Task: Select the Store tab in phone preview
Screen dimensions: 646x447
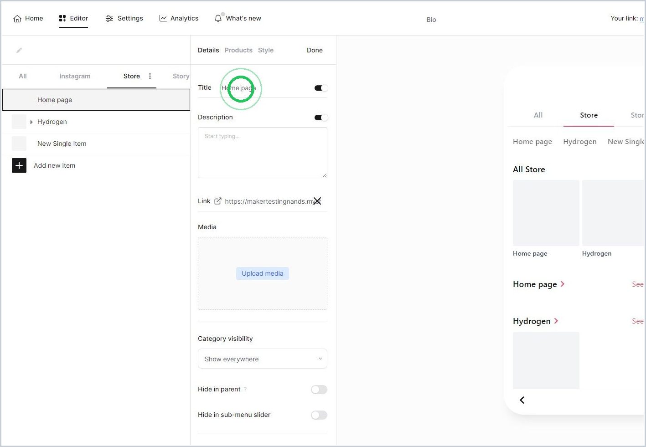Action: click(589, 115)
